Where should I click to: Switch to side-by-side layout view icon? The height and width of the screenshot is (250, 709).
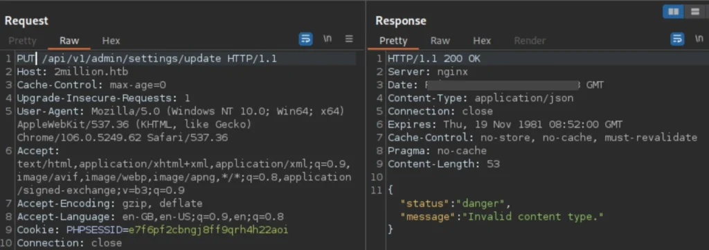[x=673, y=12]
